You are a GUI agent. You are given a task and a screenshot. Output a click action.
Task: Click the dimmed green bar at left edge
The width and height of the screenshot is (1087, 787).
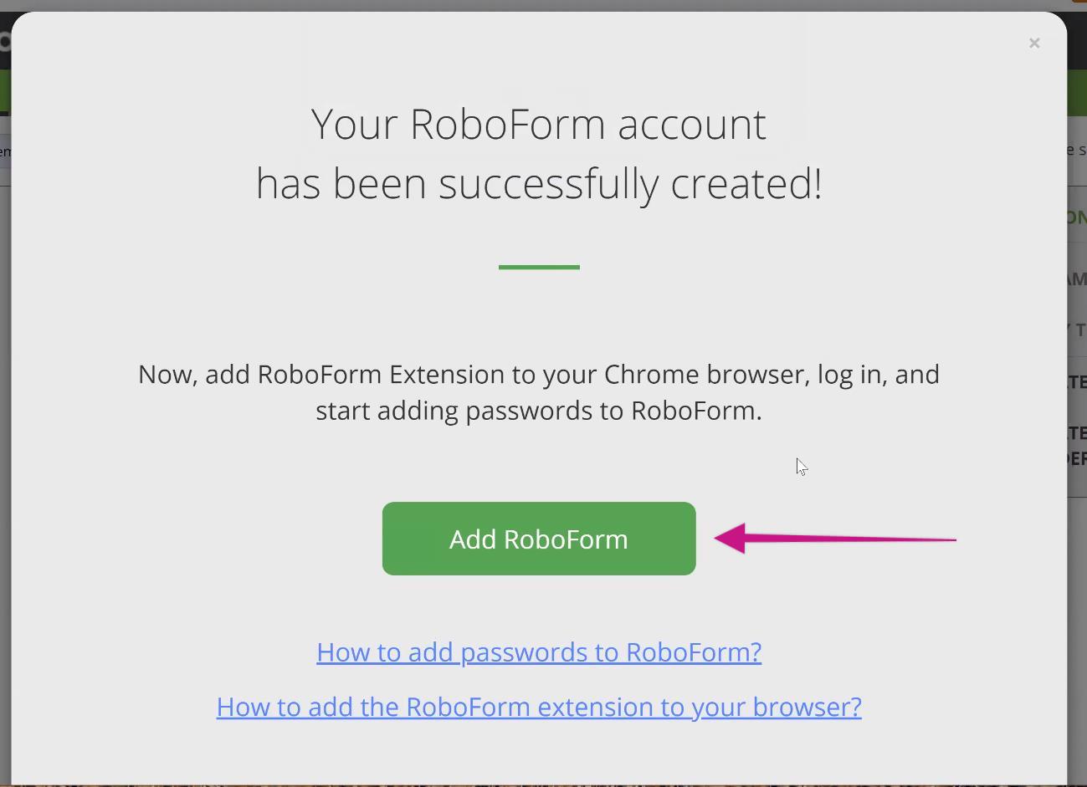(x=4, y=92)
